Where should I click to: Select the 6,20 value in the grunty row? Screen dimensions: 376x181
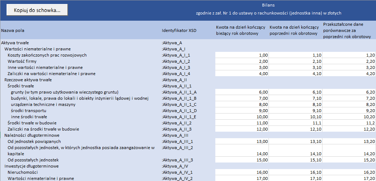[349, 92]
